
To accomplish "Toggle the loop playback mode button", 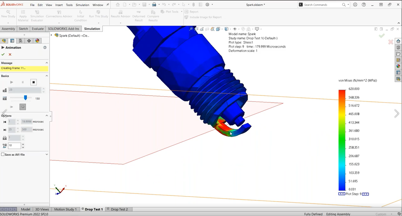I will [x=23, y=107].
